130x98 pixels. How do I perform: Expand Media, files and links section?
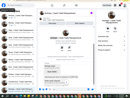[x=112, y=45]
